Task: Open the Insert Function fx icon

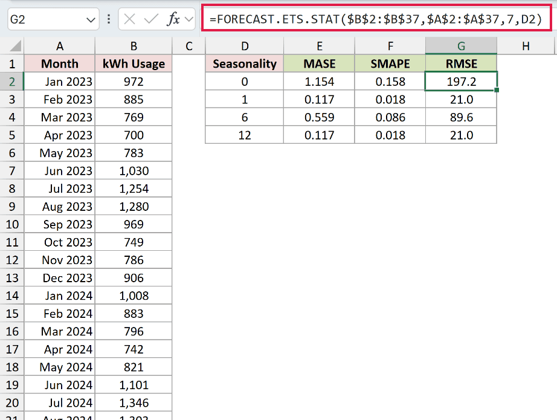Action: [x=173, y=19]
